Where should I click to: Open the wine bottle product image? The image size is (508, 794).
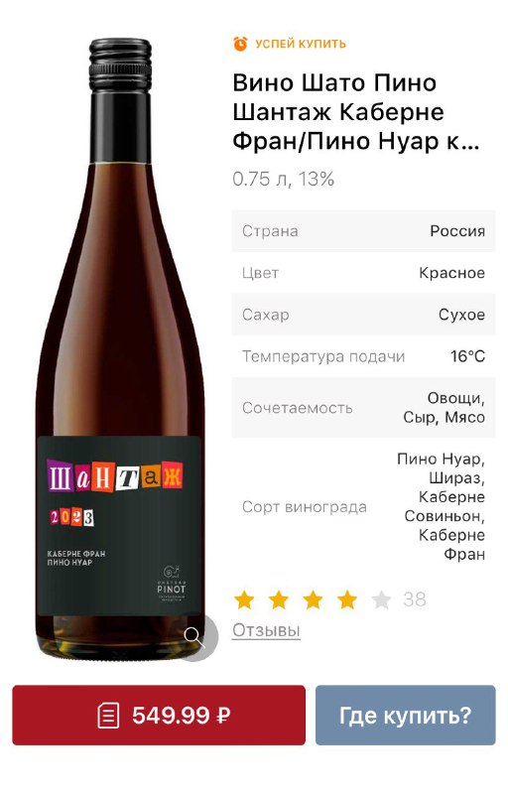[x=120, y=349]
